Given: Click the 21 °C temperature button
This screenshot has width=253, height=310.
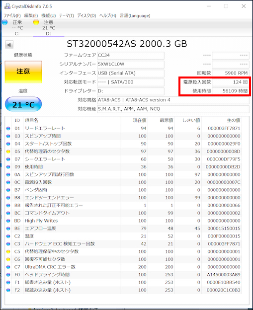Looking at the screenshot, I should coord(23,104).
